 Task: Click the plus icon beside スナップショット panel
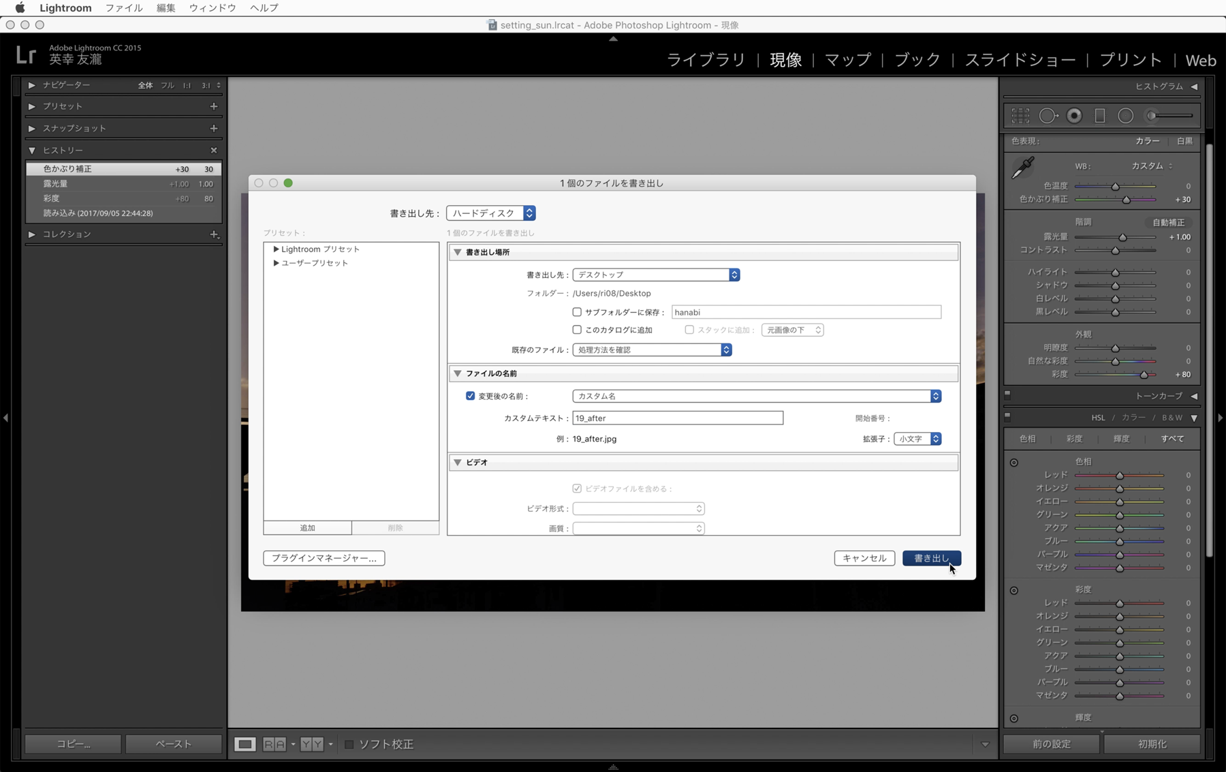[214, 128]
